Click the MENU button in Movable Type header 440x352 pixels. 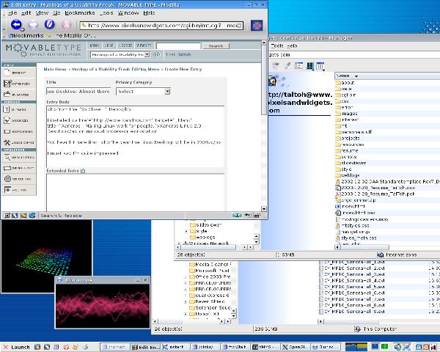click(95, 45)
